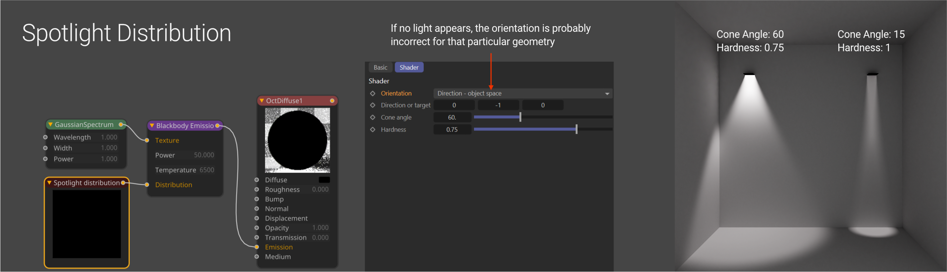The image size is (947, 272).
Task: Toggle the Opacity input port on OctDiffuse1
Action: [x=257, y=228]
